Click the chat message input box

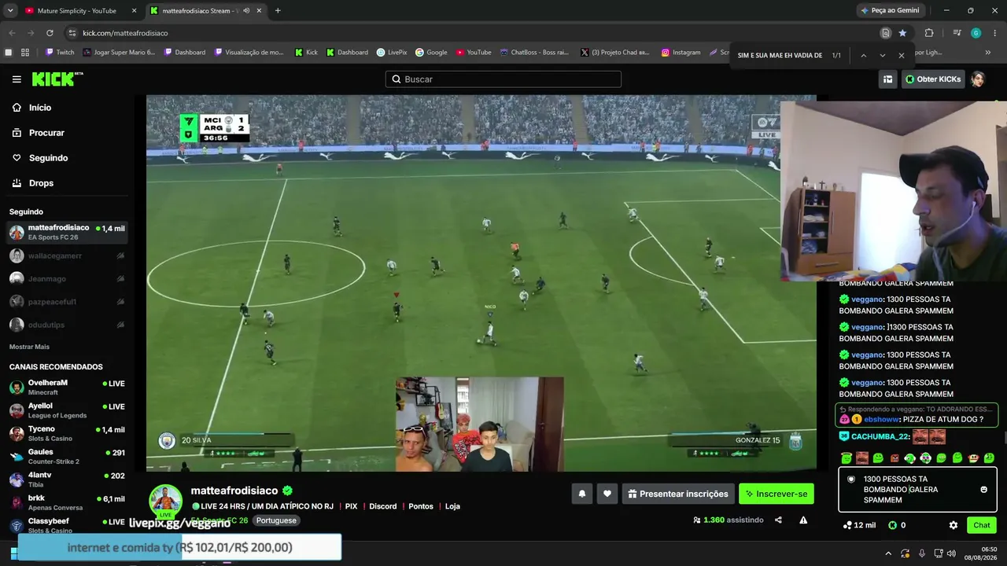pyautogui.click(x=917, y=490)
